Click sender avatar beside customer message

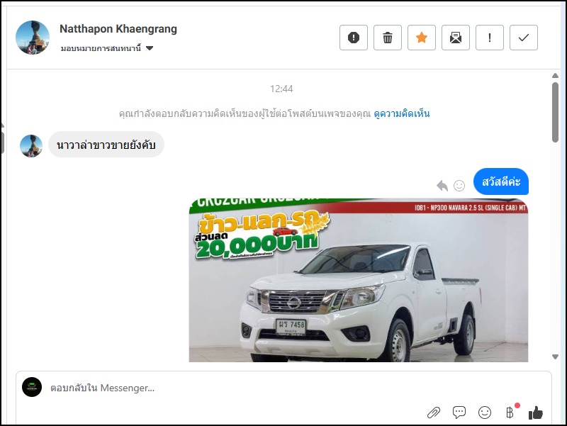coord(31,146)
